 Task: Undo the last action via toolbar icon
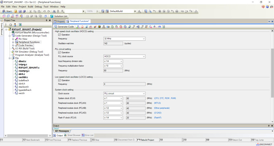coord(45,11)
